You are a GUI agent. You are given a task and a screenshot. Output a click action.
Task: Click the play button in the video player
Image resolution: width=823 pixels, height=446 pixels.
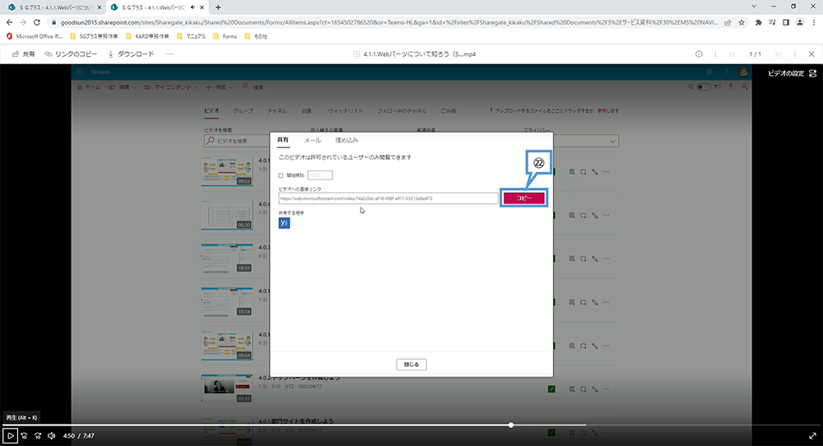point(10,435)
